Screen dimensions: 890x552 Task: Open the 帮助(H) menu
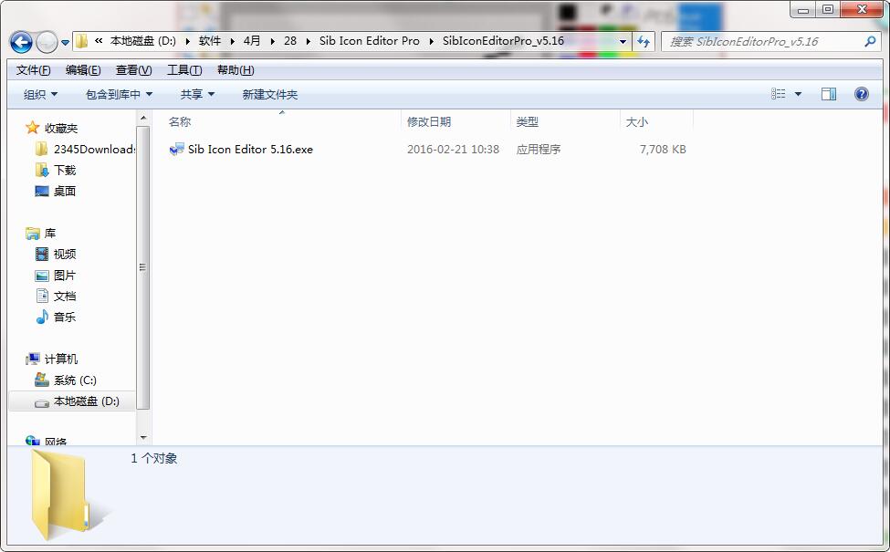click(x=236, y=69)
